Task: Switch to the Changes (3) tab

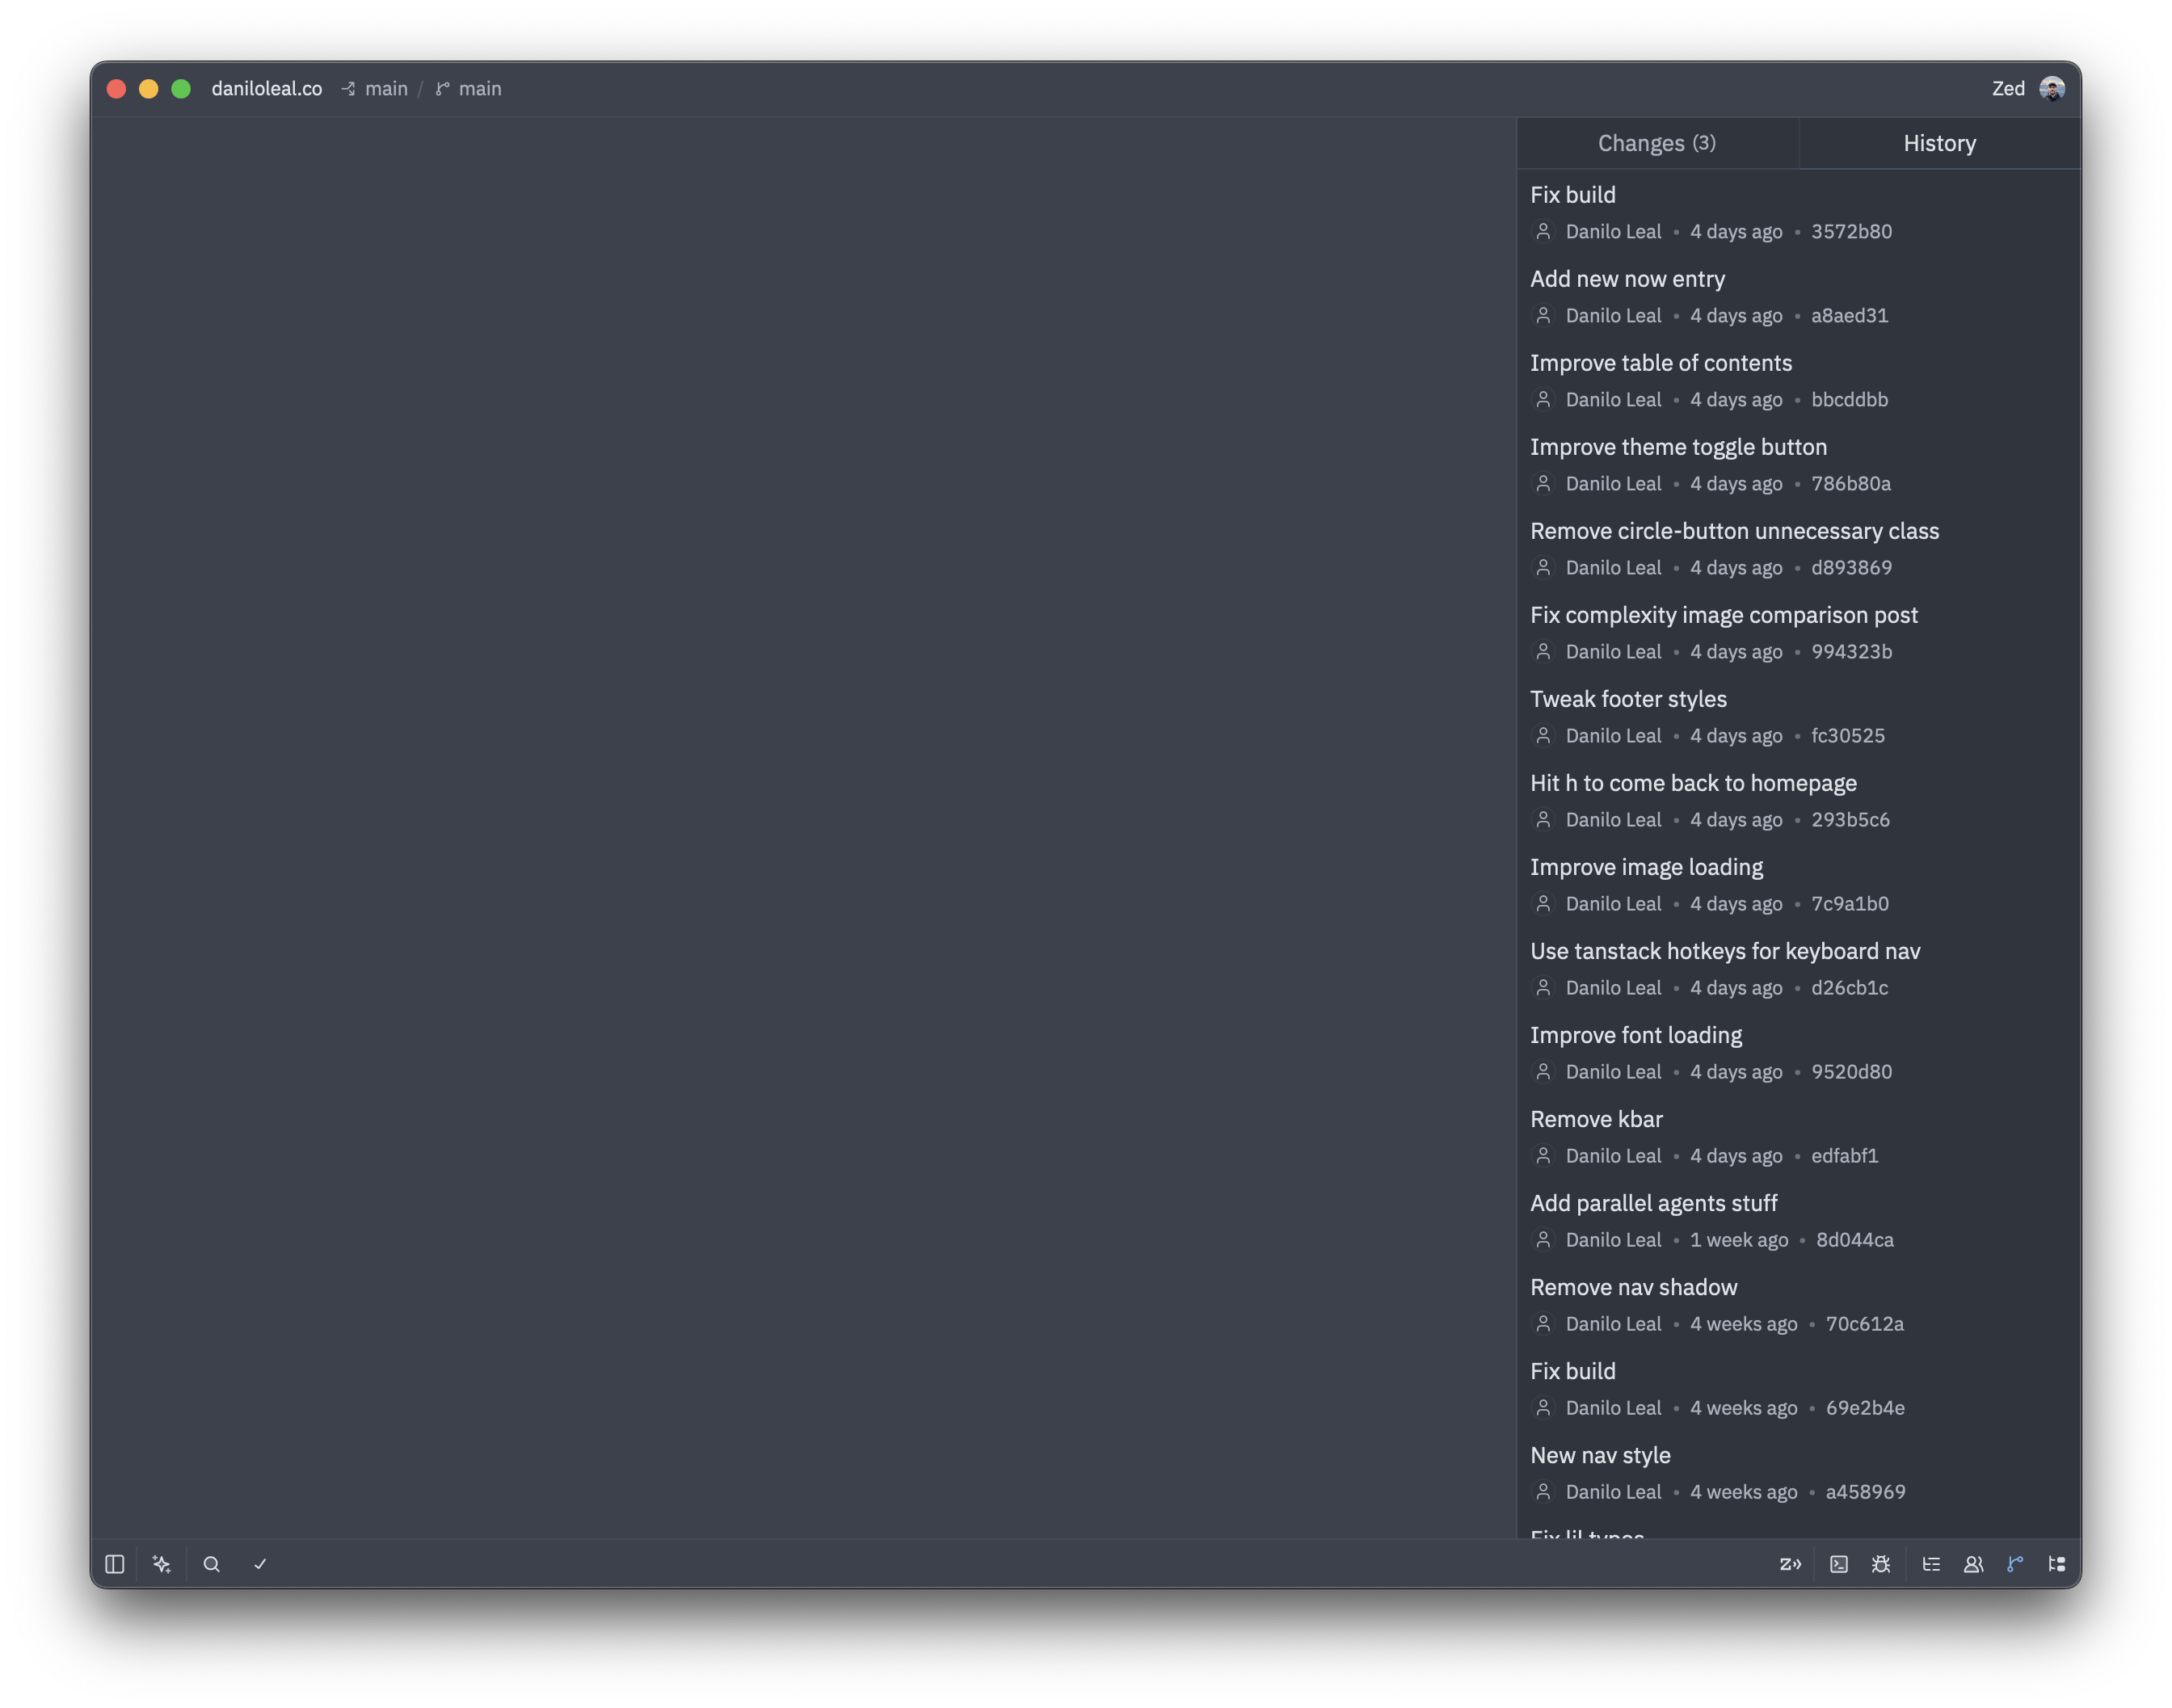Action: (x=1657, y=143)
